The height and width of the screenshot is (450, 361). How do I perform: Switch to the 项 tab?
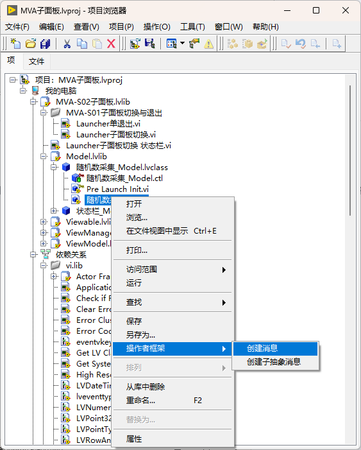[x=11, y=60]
